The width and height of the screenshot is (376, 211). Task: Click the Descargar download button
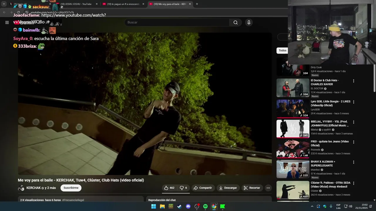point(228,188)
